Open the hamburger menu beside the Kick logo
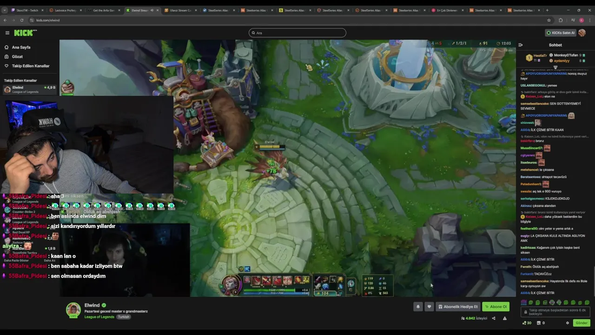 click(7, 33)
